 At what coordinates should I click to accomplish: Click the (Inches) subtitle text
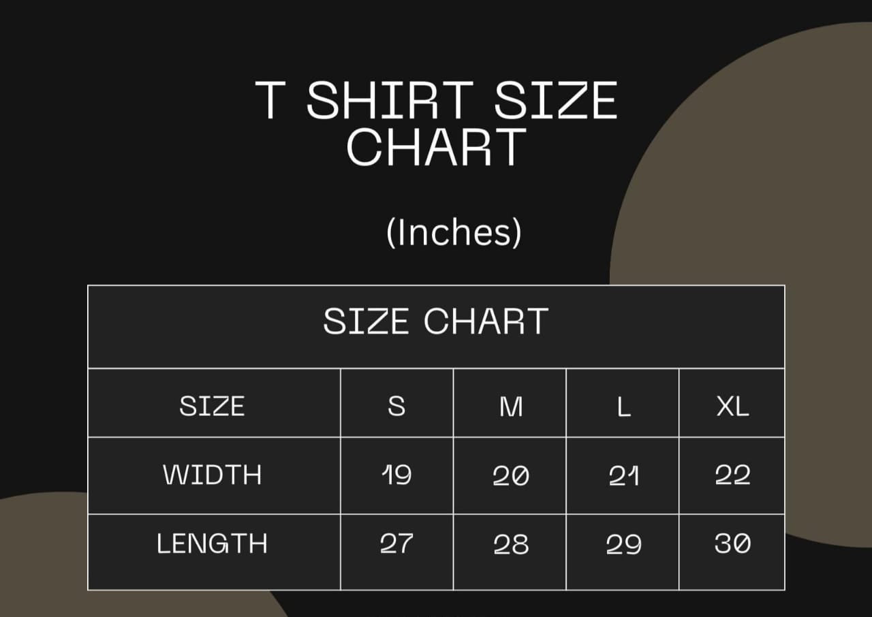(x=454, y=233)
